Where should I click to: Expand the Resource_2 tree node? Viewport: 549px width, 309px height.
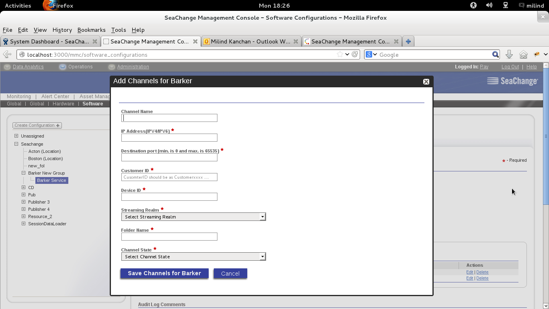(24, 216)
